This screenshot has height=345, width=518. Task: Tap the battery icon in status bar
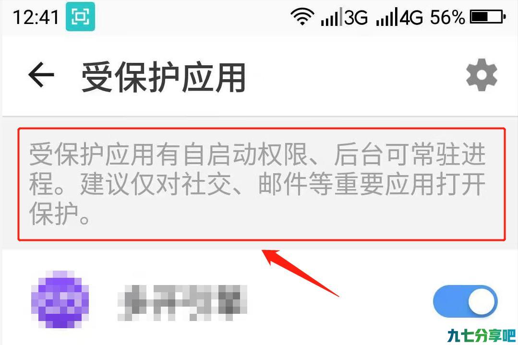(x=488, y=17)
